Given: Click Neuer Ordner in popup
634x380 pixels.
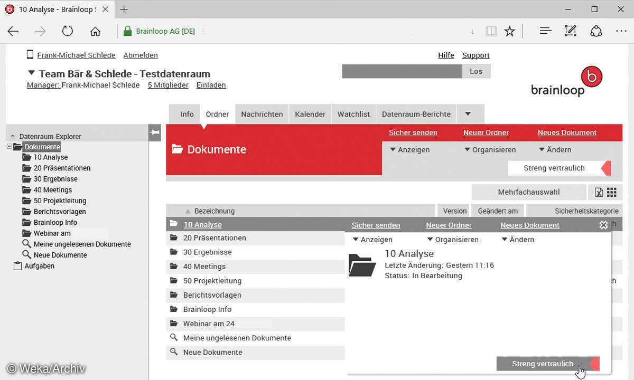Looking at the screenshot, I should (449, 225).
